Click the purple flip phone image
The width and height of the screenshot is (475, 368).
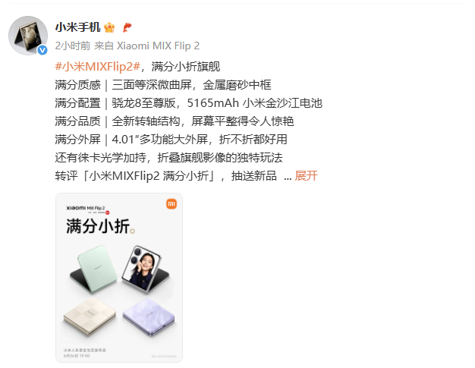(x=149, y=316)
